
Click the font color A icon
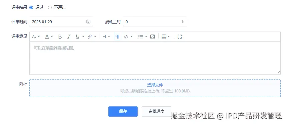(47, 37)
